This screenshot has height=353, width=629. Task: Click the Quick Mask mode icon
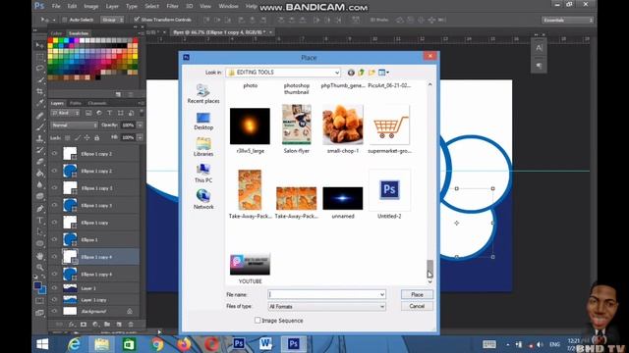[x=39, y=301]
